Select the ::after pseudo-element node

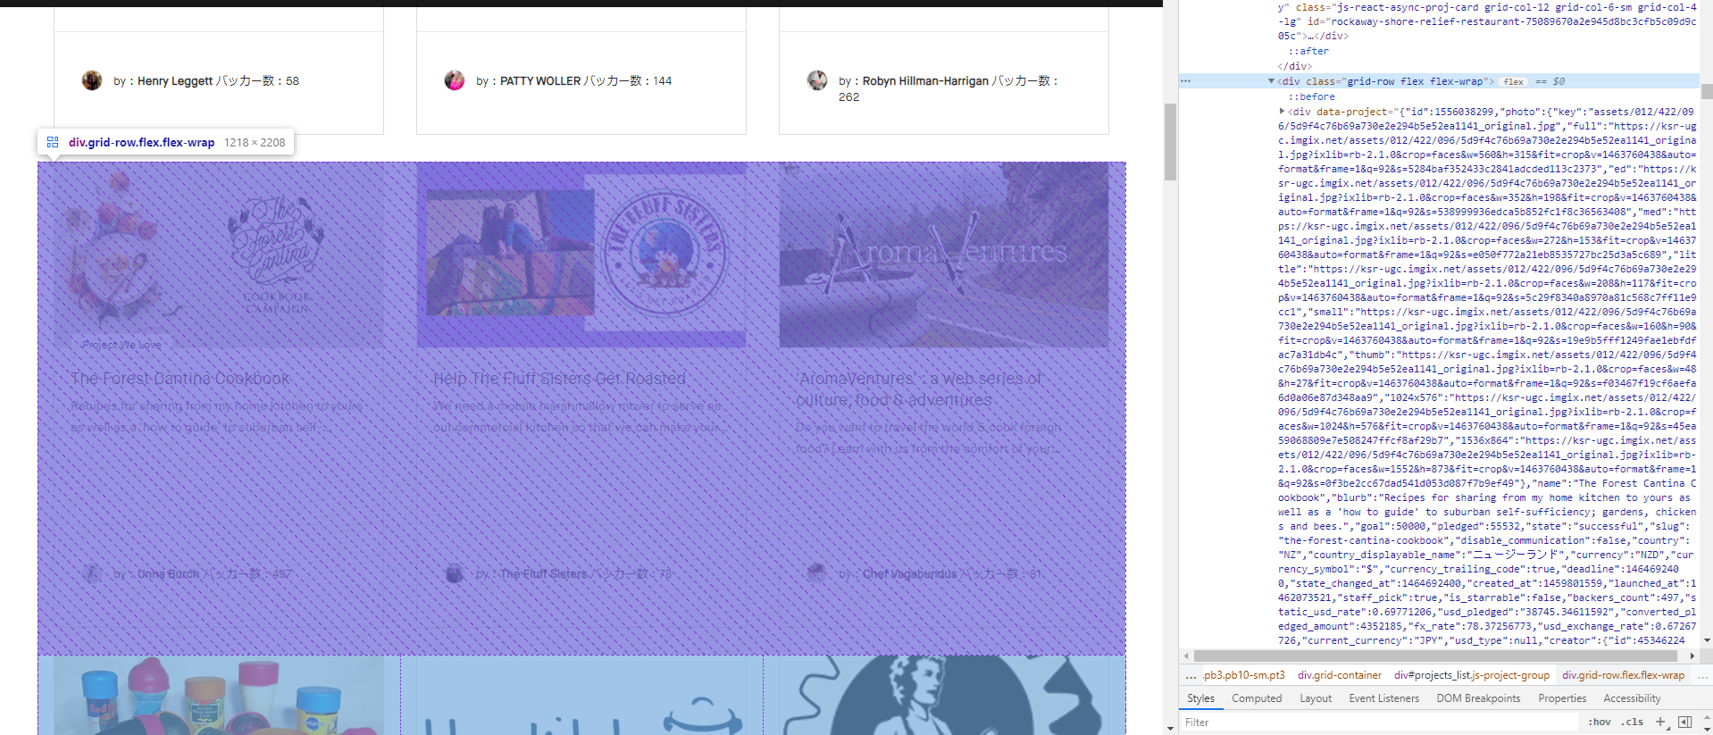[x=1308, y=51]
